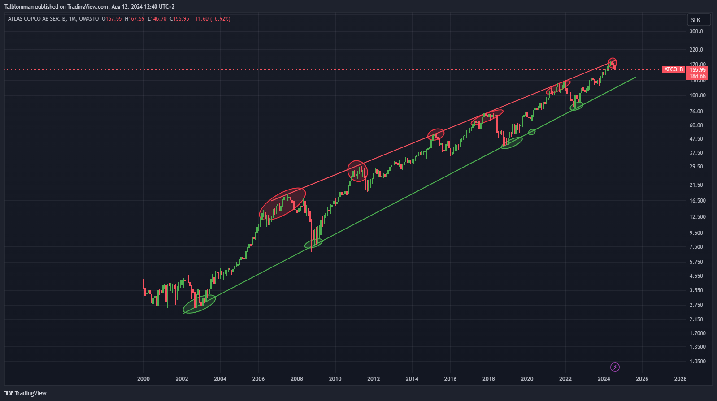Click the Talblomman published header text

89,7
